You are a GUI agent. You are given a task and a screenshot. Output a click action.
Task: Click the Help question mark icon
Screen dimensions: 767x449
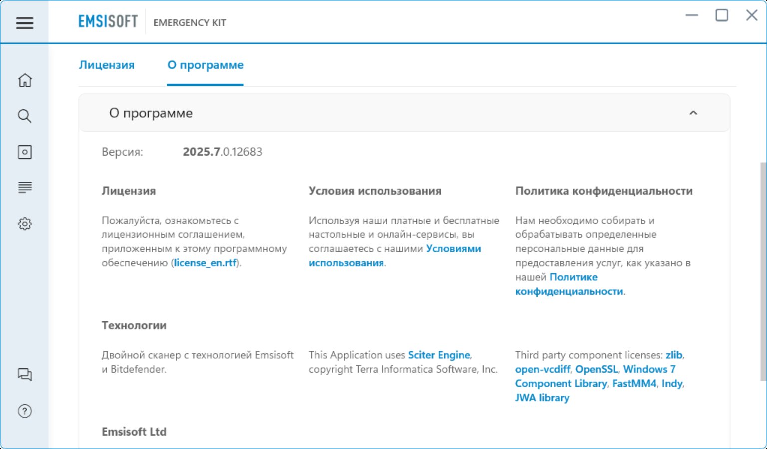[25, 411]
